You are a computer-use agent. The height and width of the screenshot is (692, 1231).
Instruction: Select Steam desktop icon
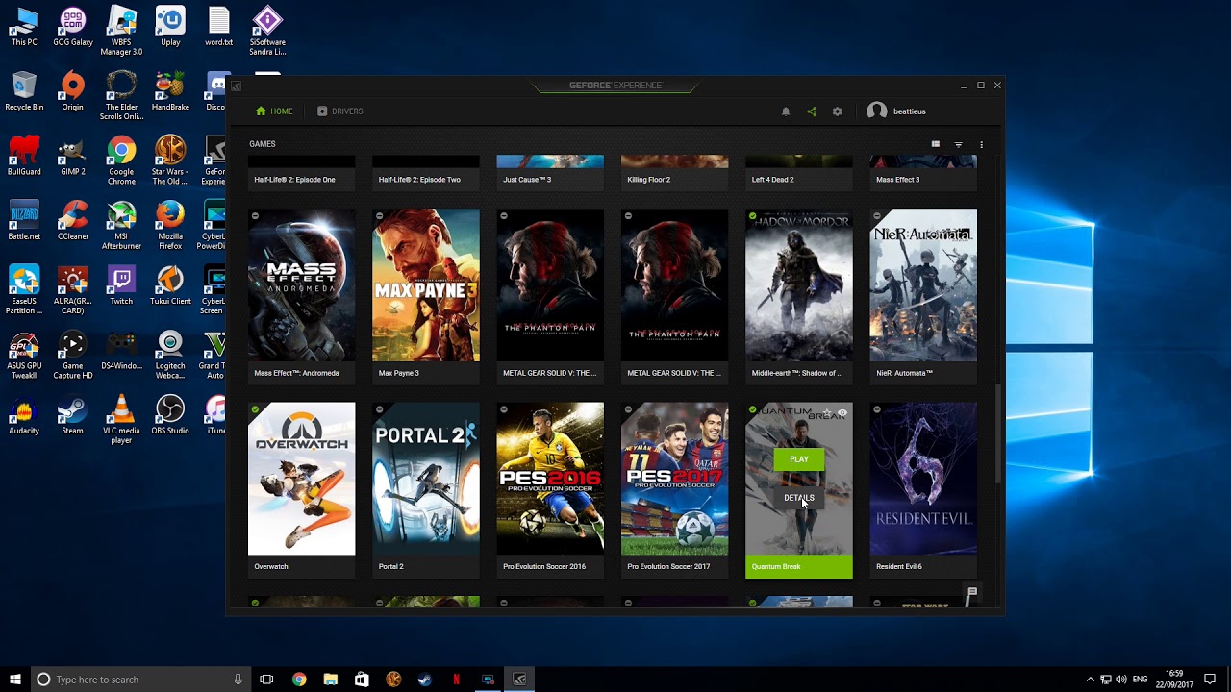point(72,415)
